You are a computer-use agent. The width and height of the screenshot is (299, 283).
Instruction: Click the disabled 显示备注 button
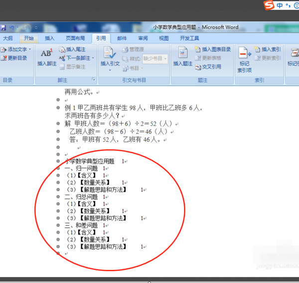72,67
